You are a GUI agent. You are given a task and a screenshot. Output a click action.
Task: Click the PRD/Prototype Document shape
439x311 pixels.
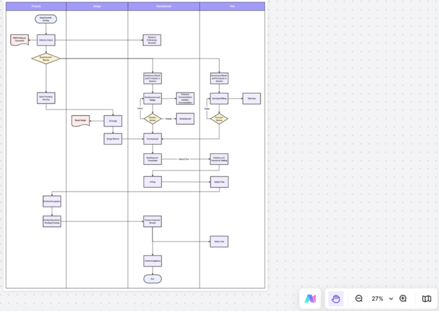pyautogui.click(x=19, y=39)
